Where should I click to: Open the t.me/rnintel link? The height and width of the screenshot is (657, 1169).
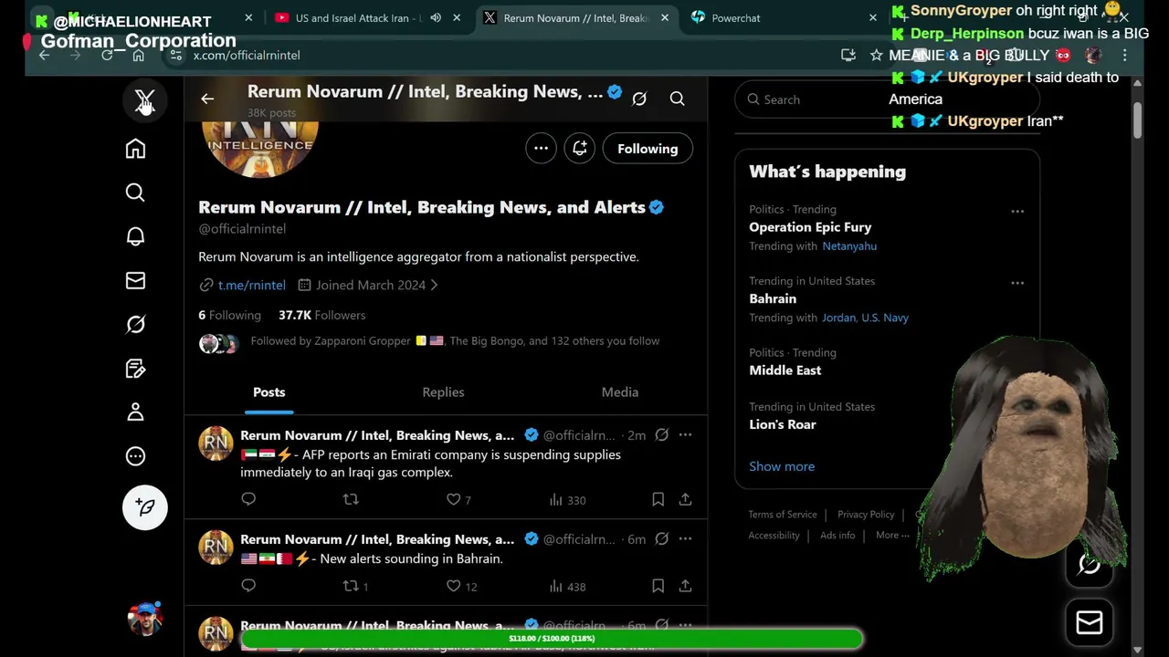[251, 285]
